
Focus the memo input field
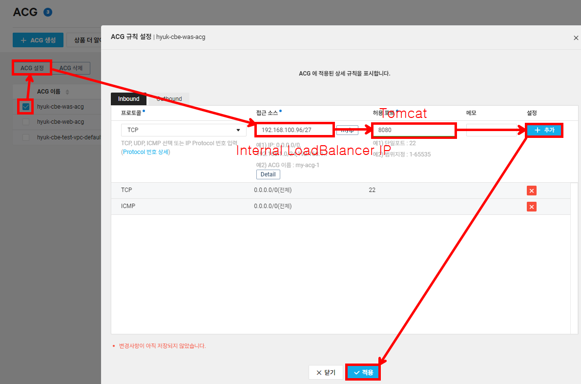[x=491, y=130]
